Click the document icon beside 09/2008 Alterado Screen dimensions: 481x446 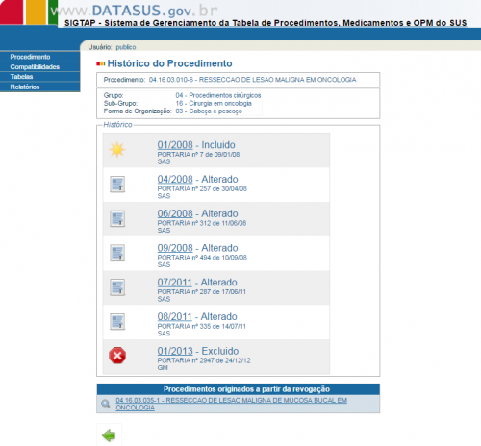(117, 253)
